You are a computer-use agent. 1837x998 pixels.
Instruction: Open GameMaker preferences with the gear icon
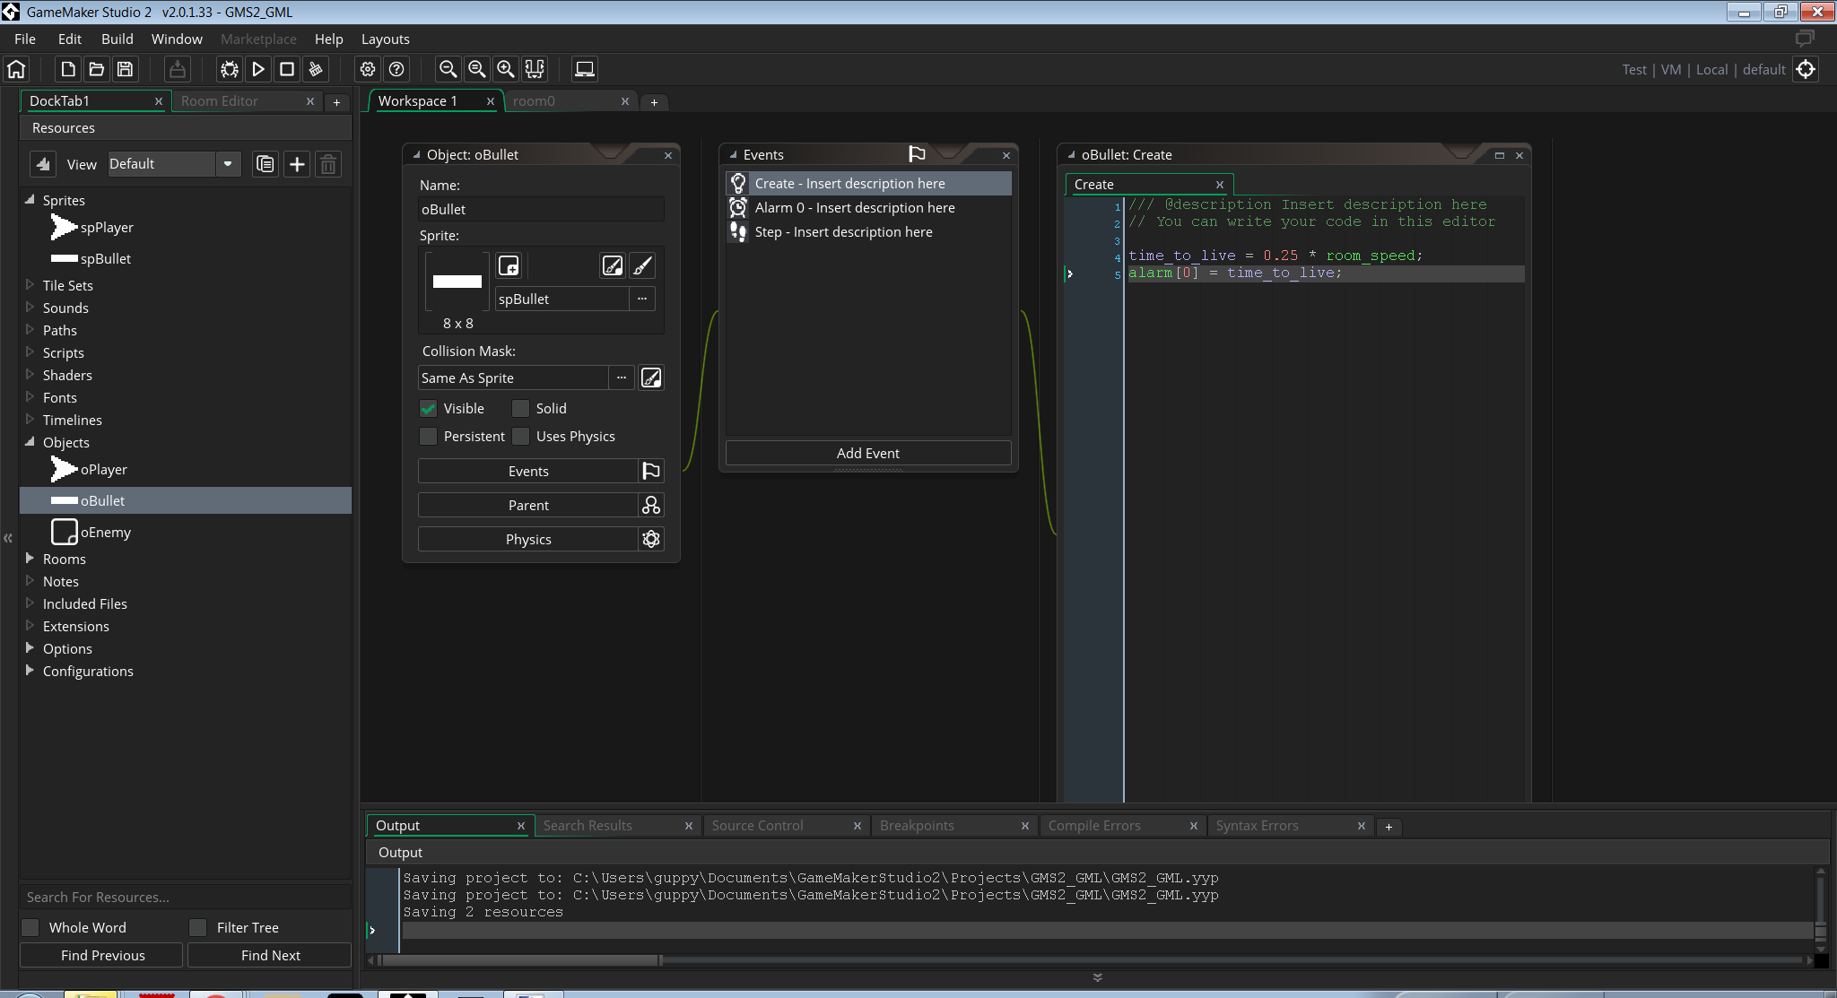click(368, 69)
